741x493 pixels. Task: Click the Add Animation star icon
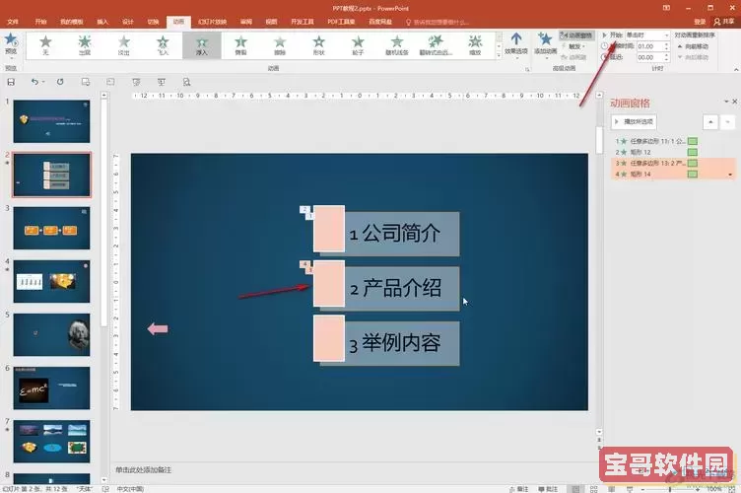[545, 39]
